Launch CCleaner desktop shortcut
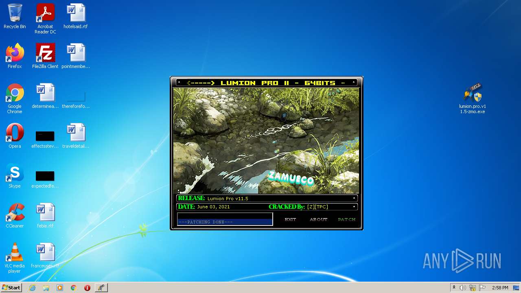 (15, 216)
